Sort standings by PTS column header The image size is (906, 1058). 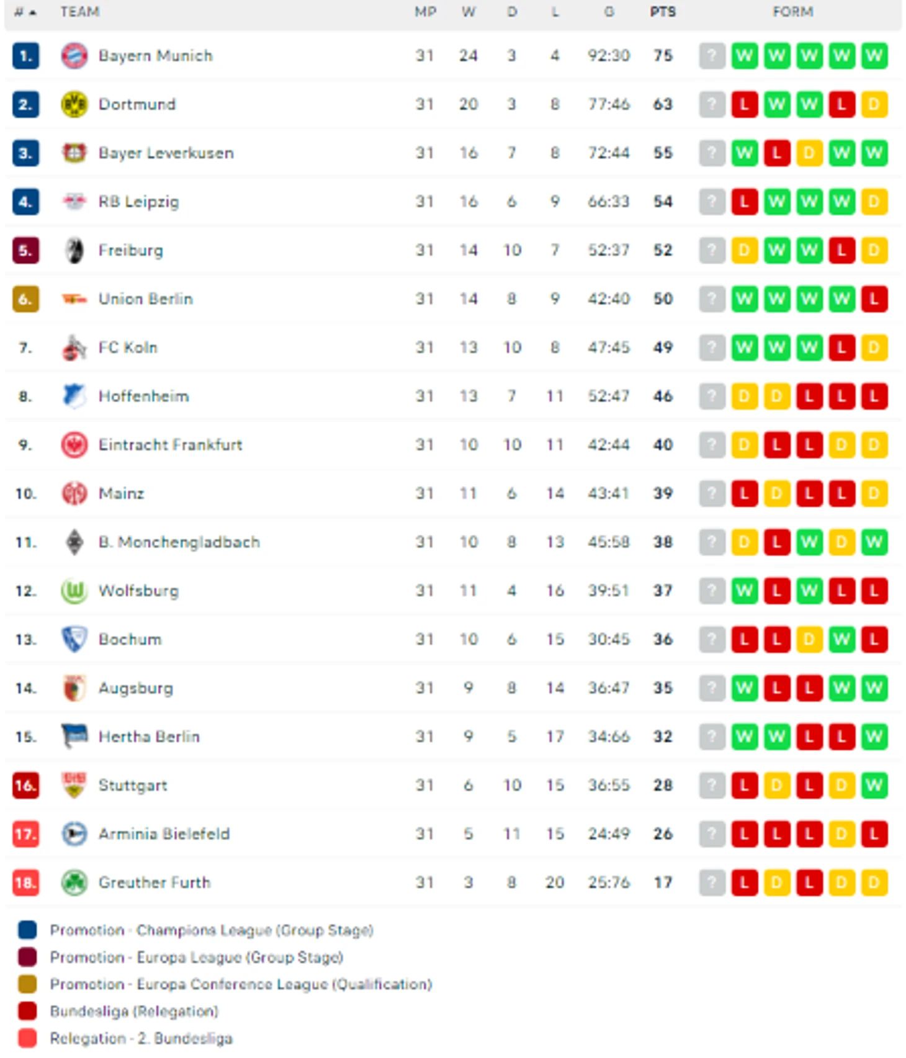pos(663,12)
